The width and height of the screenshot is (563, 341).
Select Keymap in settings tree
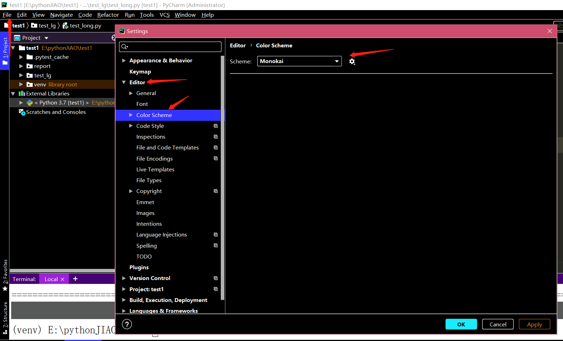click(140, 72)
